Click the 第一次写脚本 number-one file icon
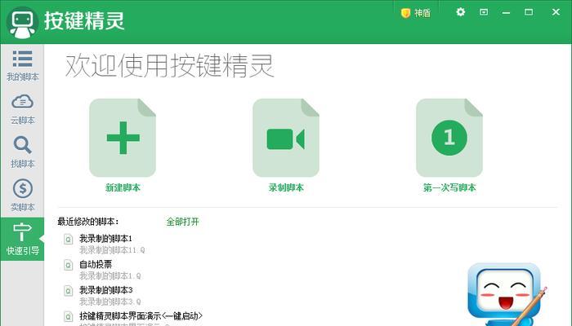Viewport: 572px width, 326px height. coord(449,138)
